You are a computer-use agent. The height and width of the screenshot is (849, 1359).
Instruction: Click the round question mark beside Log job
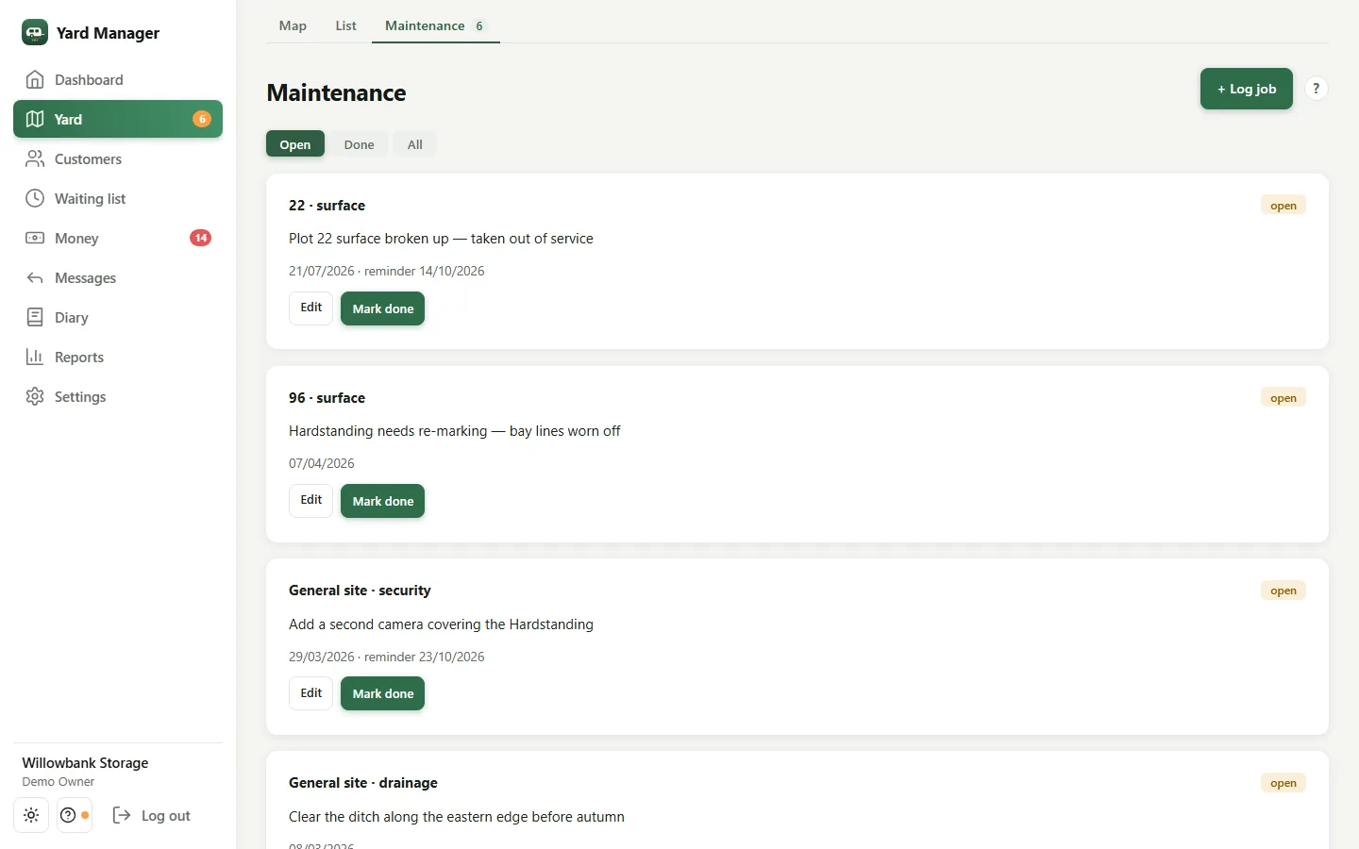[x=1316, y=89]
